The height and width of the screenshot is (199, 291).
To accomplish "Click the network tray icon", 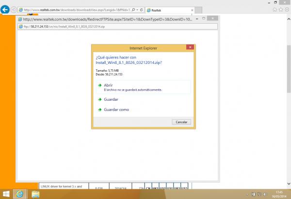I will (x=259, y=194).
